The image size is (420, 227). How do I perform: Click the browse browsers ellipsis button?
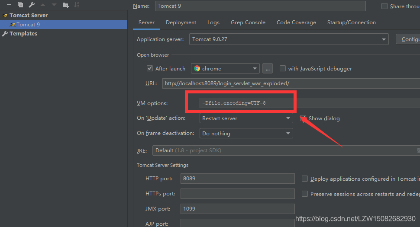coord(268,68)
